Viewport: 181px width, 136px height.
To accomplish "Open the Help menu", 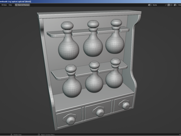I will [10, 5].
